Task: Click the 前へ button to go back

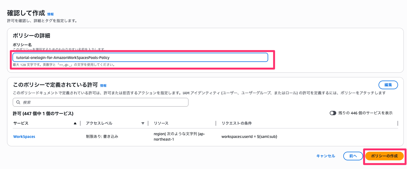Action: click(x=353, y=156)
